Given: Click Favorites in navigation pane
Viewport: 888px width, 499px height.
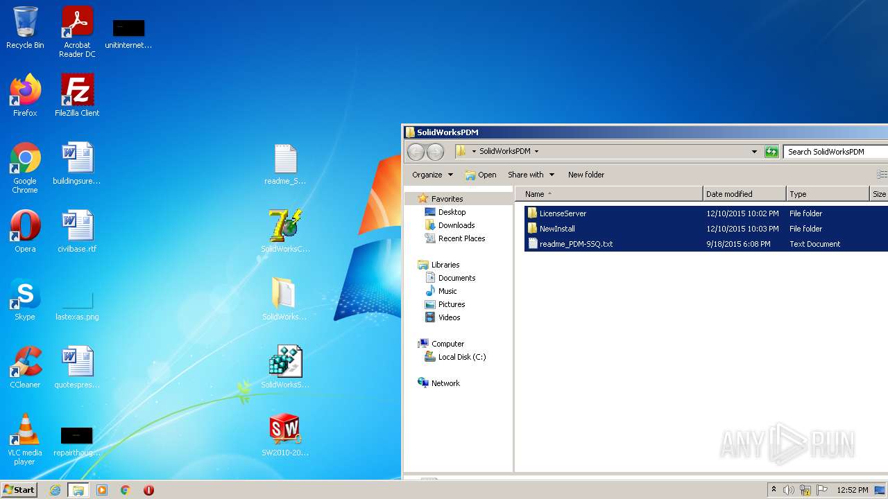Looking at the screenshot, I should 447,199.
